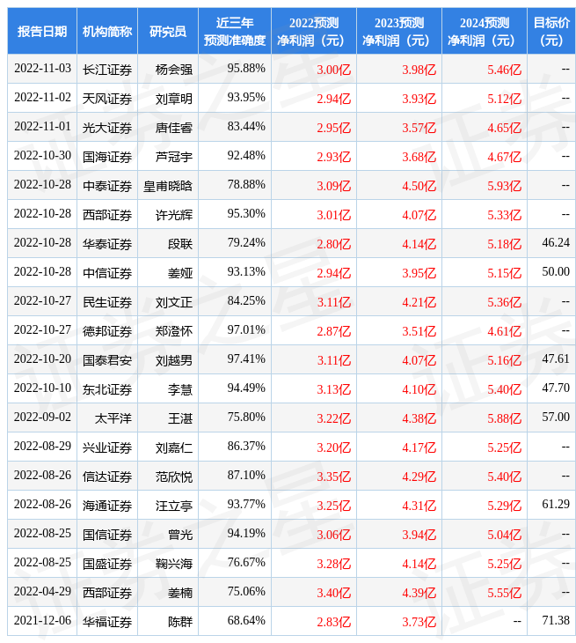Click researcher name 汪立亭

[x=174, y=506]
